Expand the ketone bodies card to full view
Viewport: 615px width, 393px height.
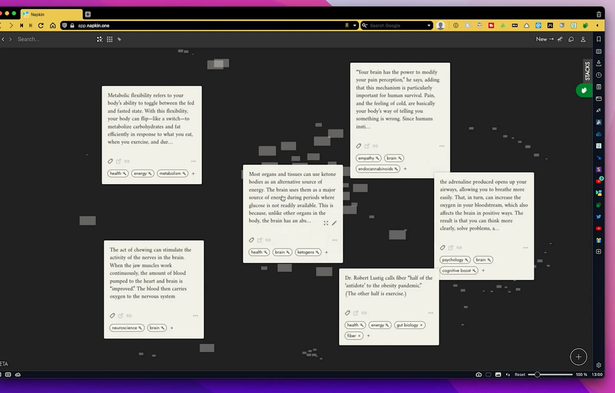point(326,223)
